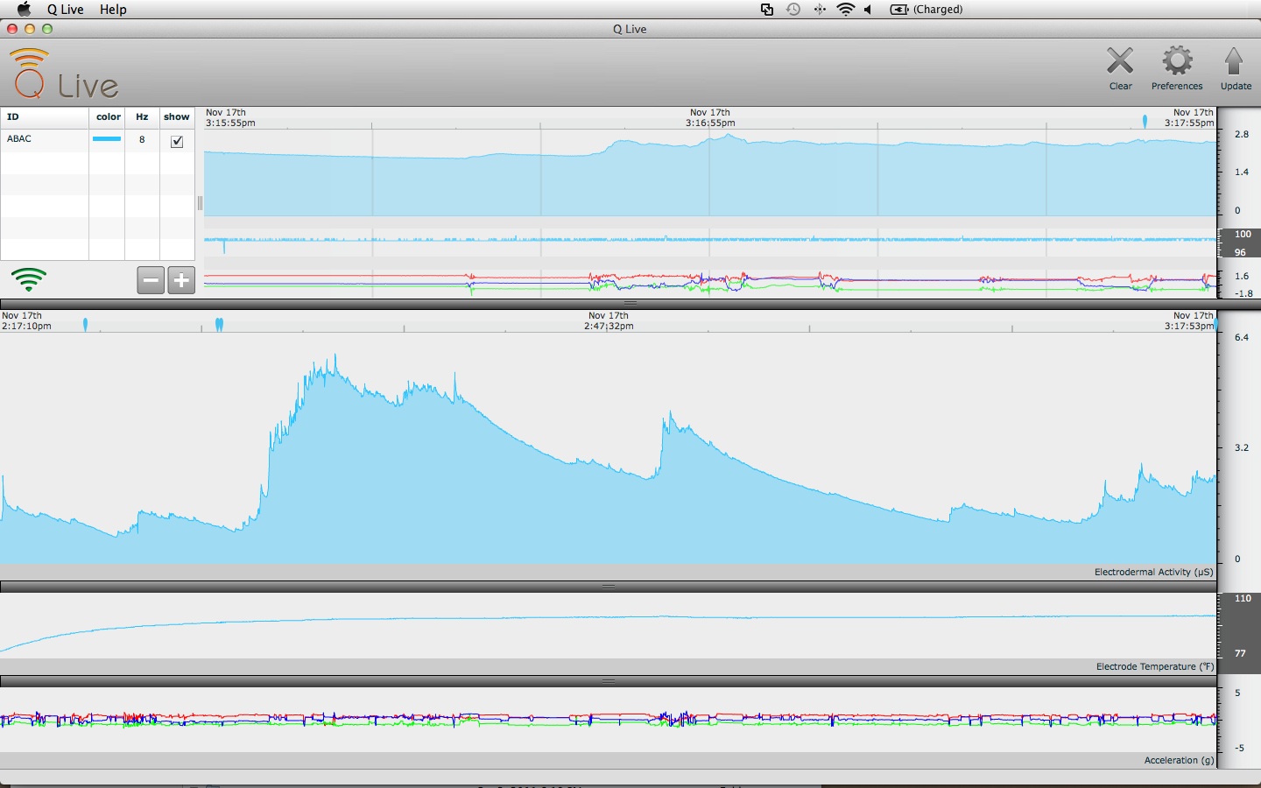Image resolution: width=1261 pixels, height=788 pixels.
Task: Click divider grip between Electrodermal and Temperature panels
Action: pyautogui.click(x=609, y=587)
